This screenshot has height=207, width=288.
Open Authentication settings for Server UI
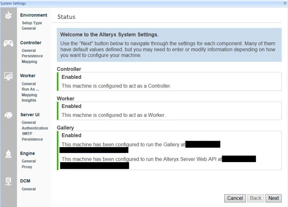tap(35, 128)
